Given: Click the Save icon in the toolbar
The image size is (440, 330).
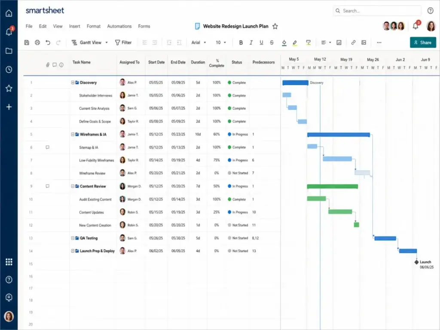Looking at the screenshot, I should coord(27,43).
